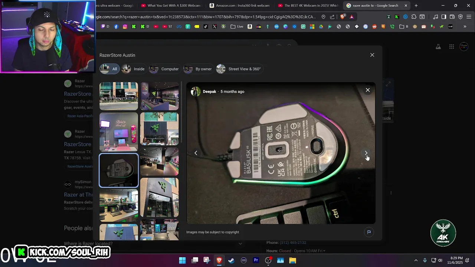Open the X (Twitter) bookmark
Image resolution: width=475 pixels, height=267 pixels.
tap(214, 27)
